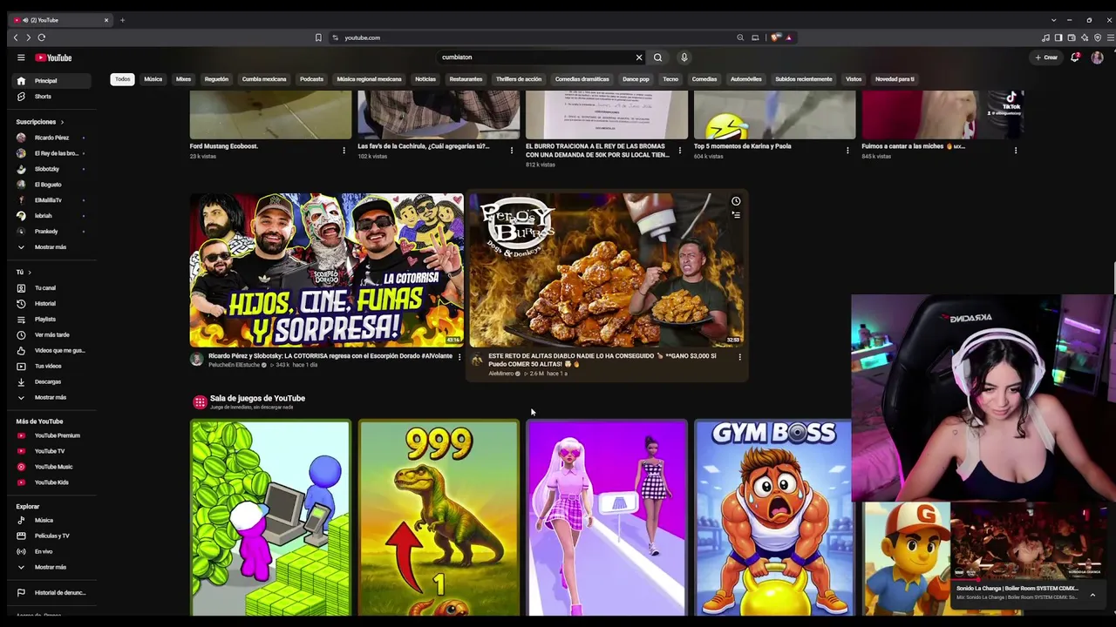The image size is (1116, 627).
Task: Expand the mini player chevron
Action: pyautogui.click(x=1092, y=596)
